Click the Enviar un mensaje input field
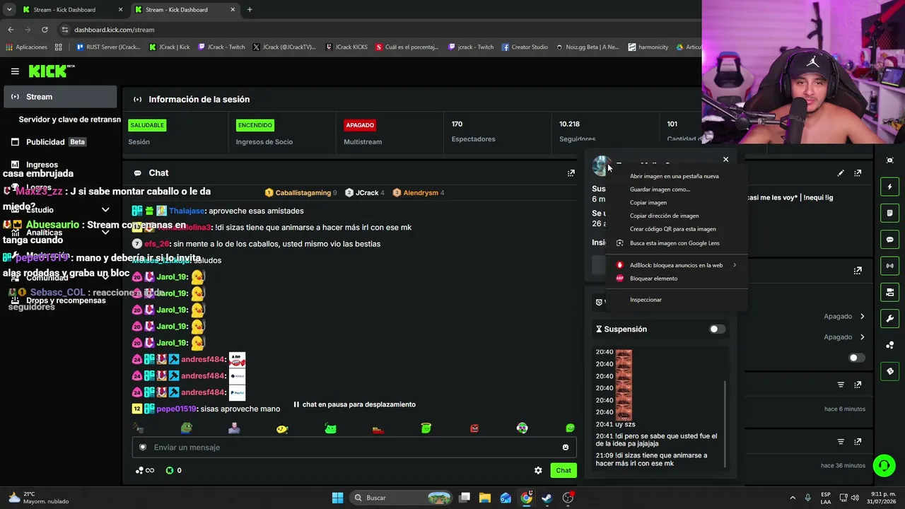The image size is (905, 509). coord(354,447)
